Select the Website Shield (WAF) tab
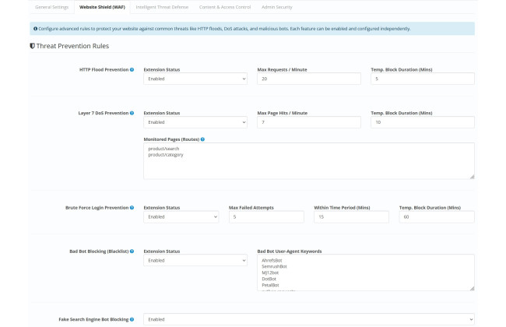The height and width of the screenshot is (327, 506). pos(102,7)
